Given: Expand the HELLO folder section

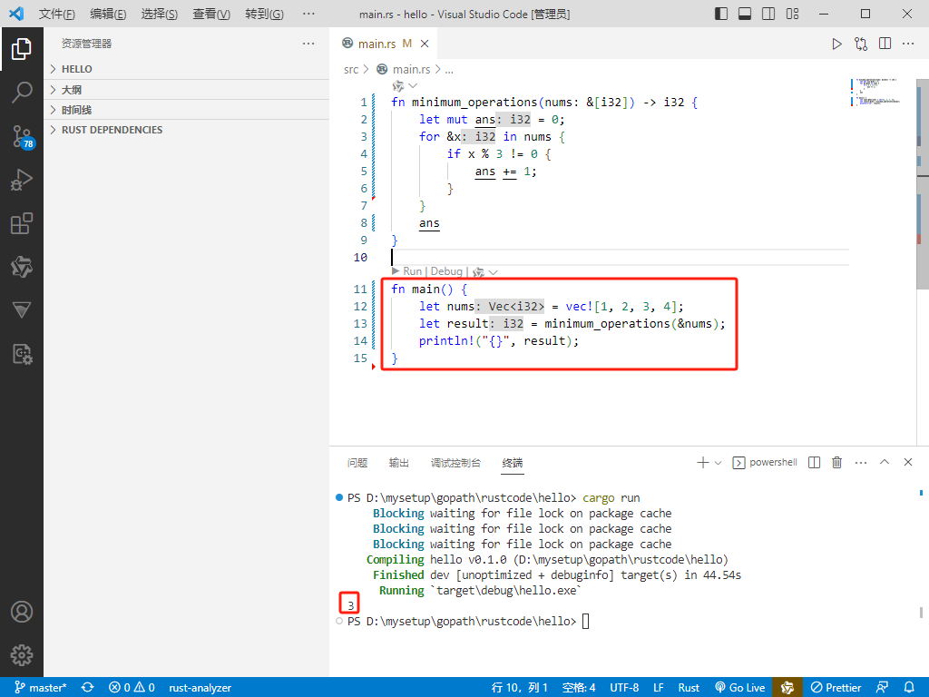Looking at the screenshot, I should [x=187, y=69].
